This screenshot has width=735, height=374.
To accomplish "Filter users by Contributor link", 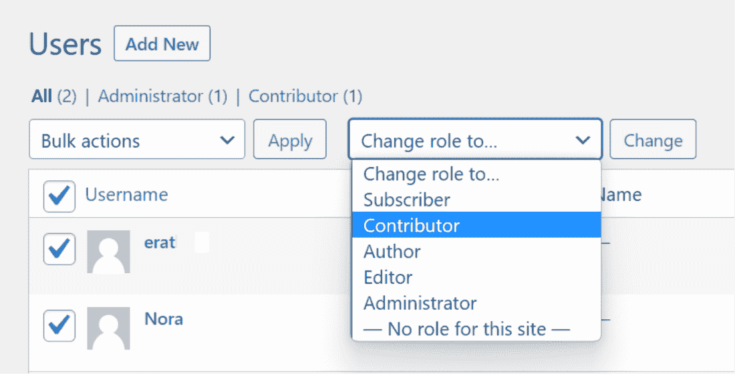I will coord(293,96).
